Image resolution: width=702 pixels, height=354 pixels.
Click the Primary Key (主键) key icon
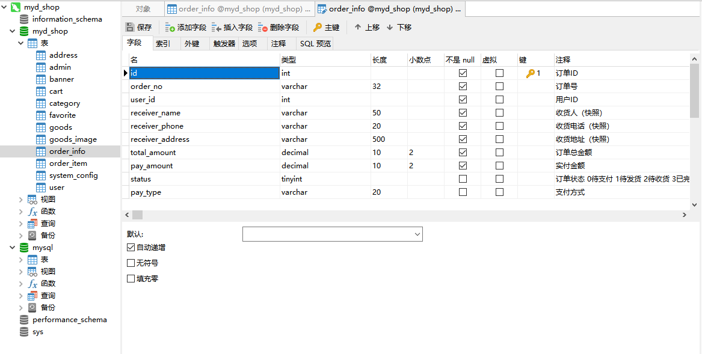point(318,27)
